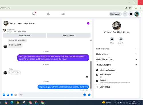Screen dimensions: 143x105
Task: Open the Notifications bell in header
Action: coord(131,14)
